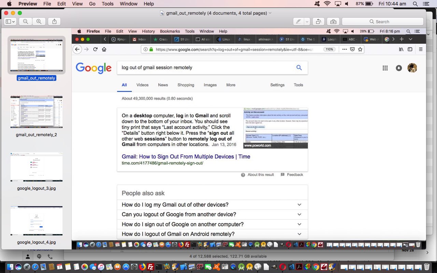Select the google_logout_4.jpg thumbnail
Viewport: 437px width, 273px height.
click(37, 221)
